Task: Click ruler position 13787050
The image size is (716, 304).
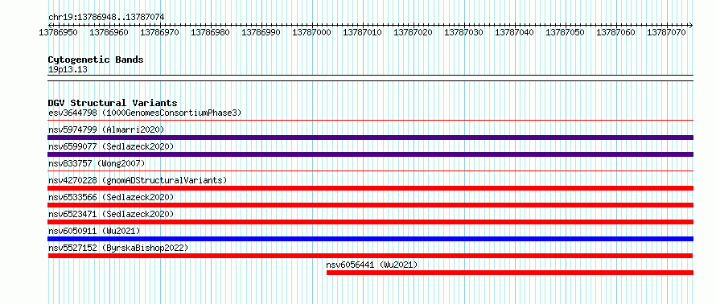Action: click(565, 32)
